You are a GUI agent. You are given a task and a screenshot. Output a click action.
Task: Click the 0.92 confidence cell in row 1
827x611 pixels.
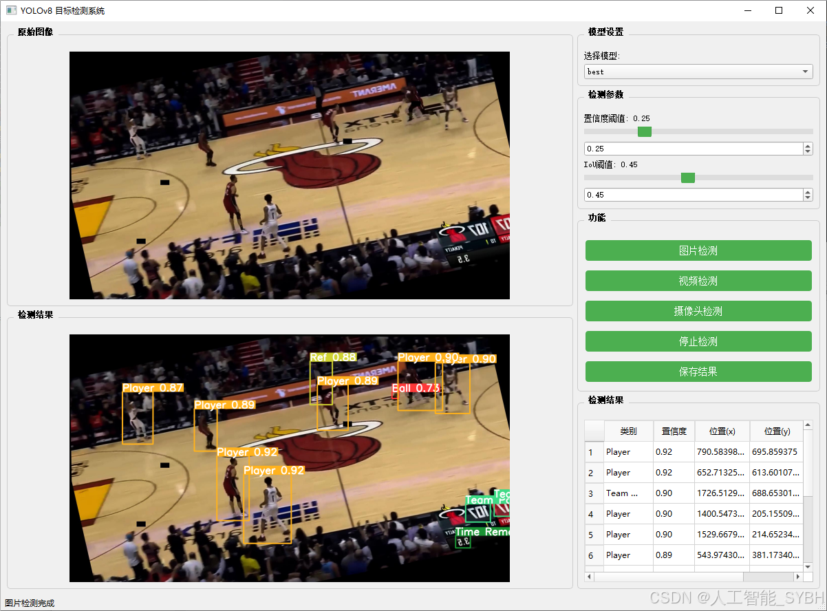674,452
